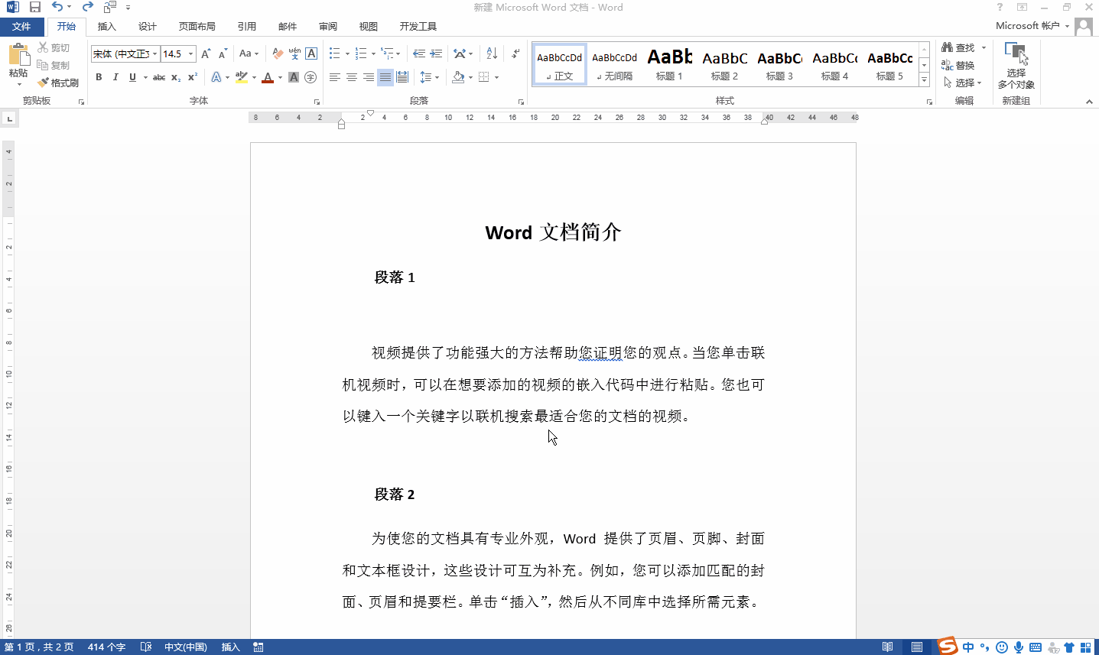Click the Increase Indent icon
The image size is (1099, 655).
click(436, 54)
